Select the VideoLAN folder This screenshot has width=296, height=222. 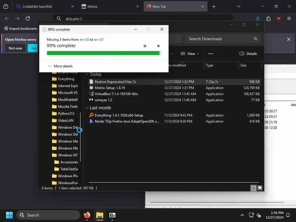point(63,121)
